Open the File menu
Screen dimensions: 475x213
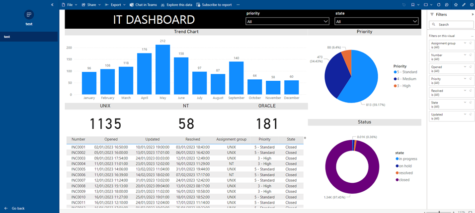pyautogui.click(x=69, y=4)
